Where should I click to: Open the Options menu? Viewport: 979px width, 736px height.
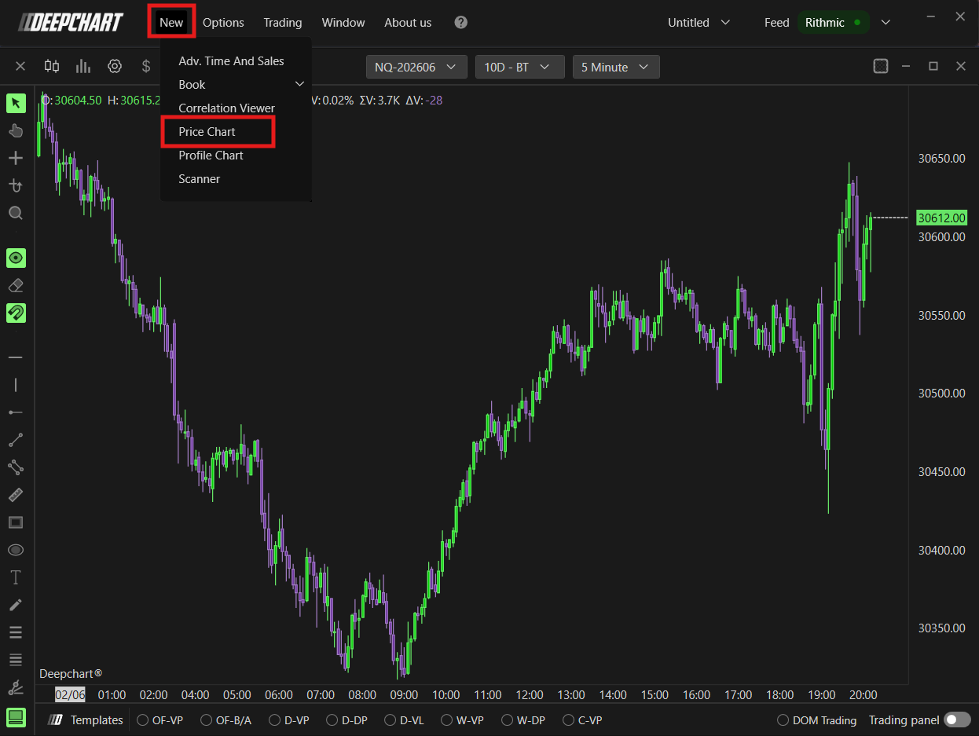tap(223, 23)
